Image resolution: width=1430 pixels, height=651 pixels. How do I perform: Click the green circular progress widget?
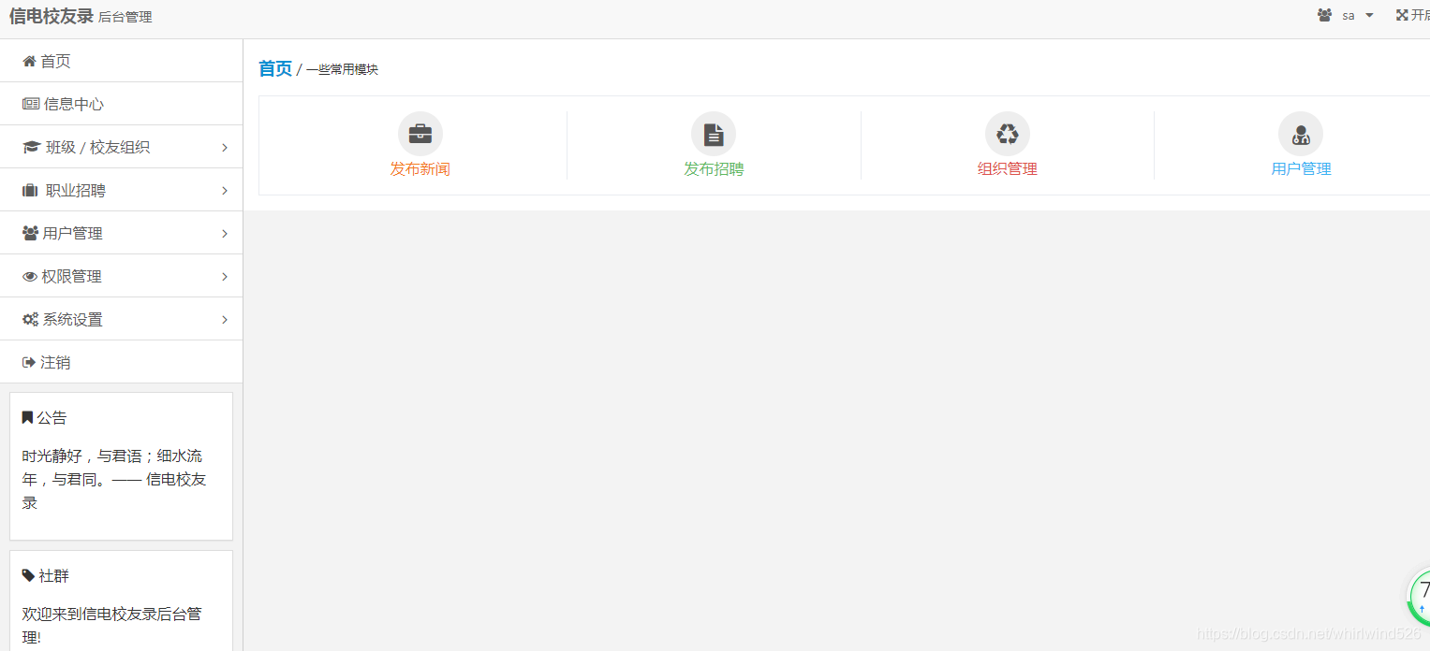coord(1418,595)
